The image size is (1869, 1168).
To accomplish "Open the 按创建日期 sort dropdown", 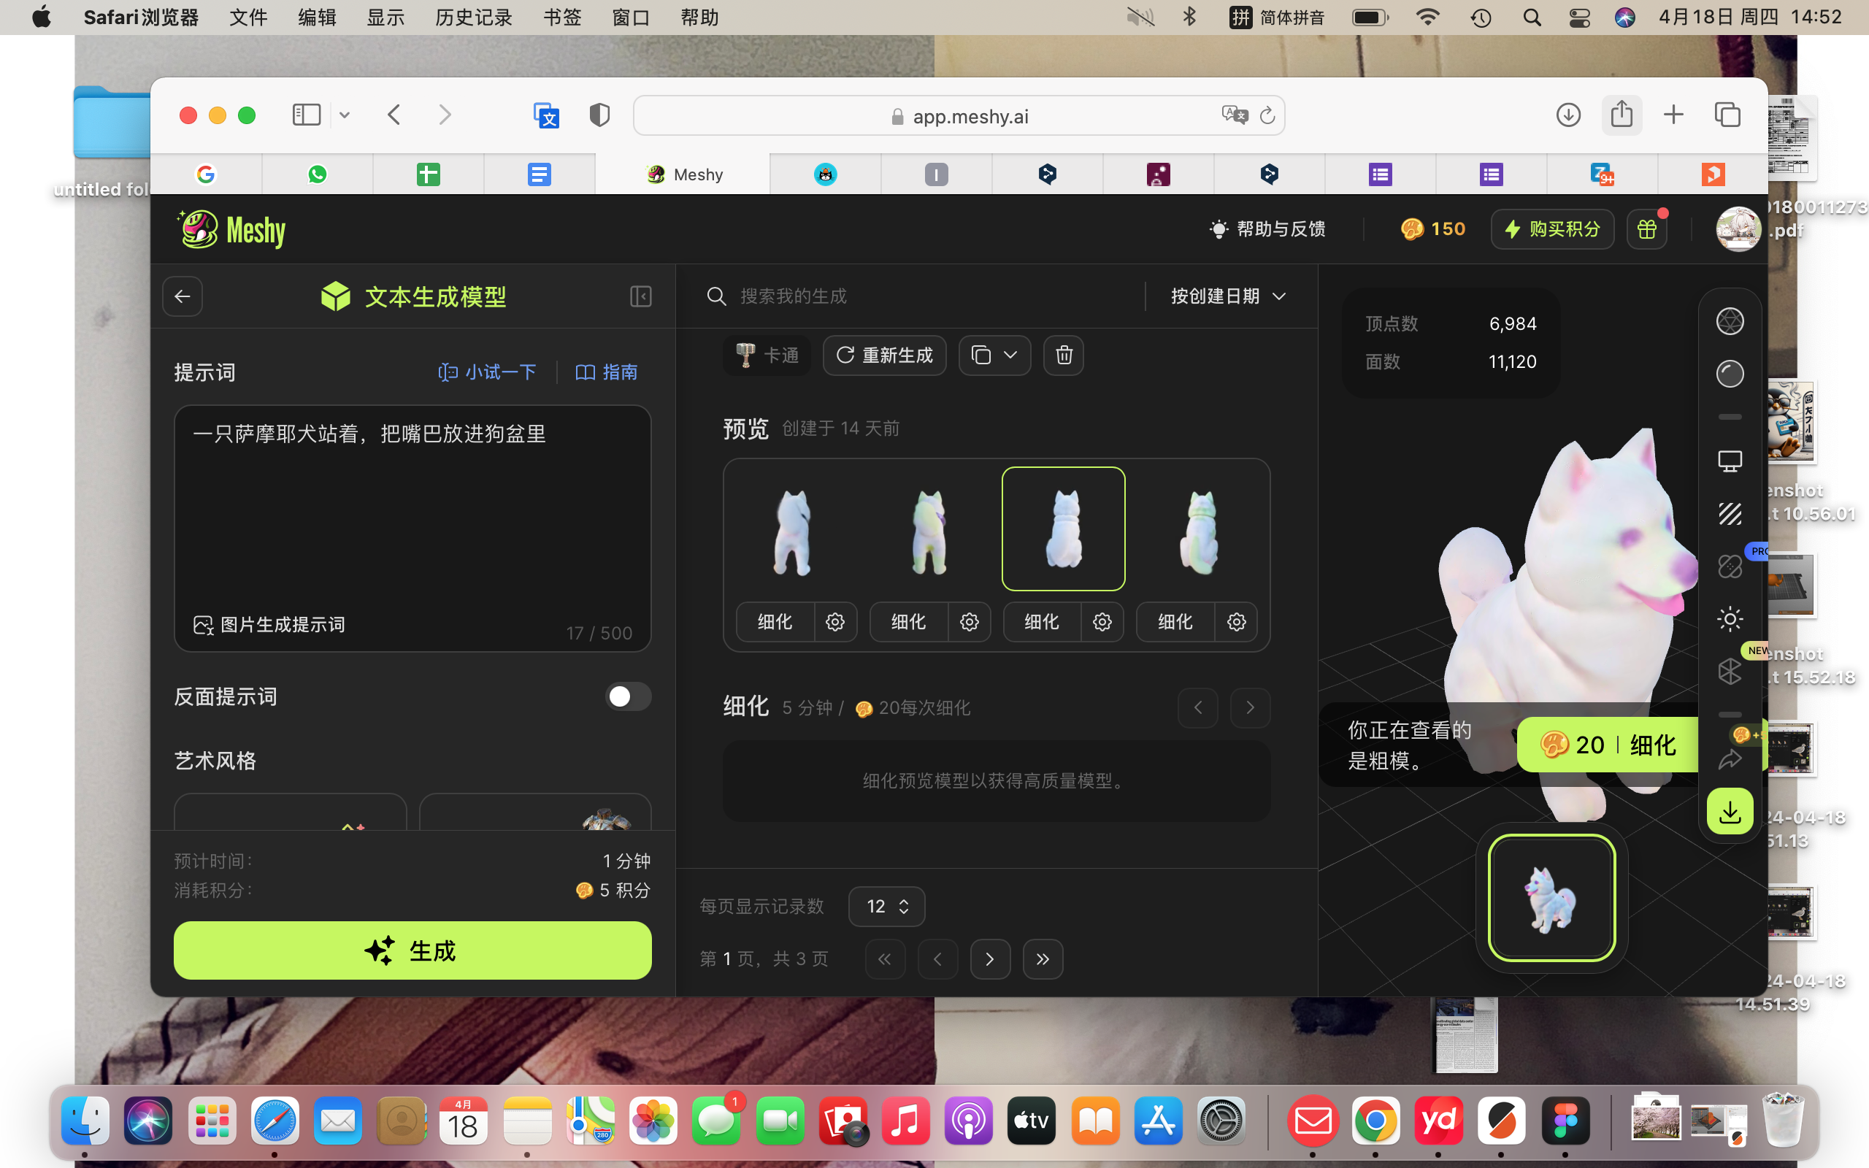I will pyautogui.click(x=1228, y=296).
